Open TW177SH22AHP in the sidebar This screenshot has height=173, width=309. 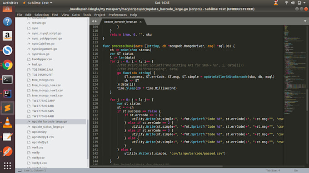pos(43,101)
